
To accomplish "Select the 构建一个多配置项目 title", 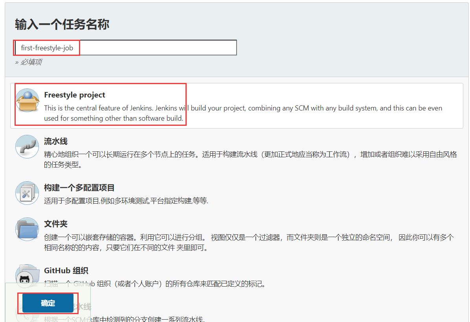I will tap(79, 188).
